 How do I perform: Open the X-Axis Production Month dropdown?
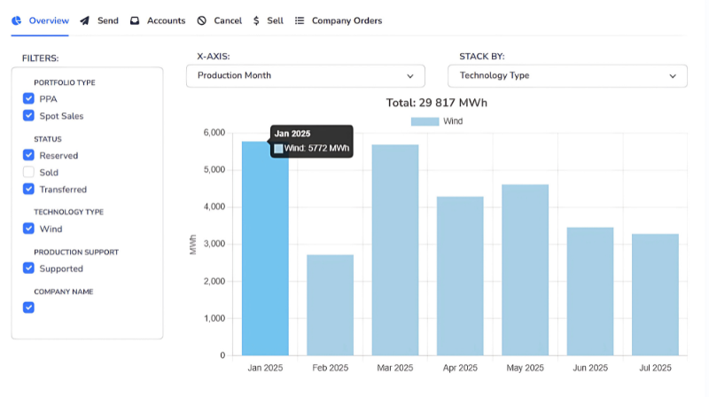tap(306, 76)
